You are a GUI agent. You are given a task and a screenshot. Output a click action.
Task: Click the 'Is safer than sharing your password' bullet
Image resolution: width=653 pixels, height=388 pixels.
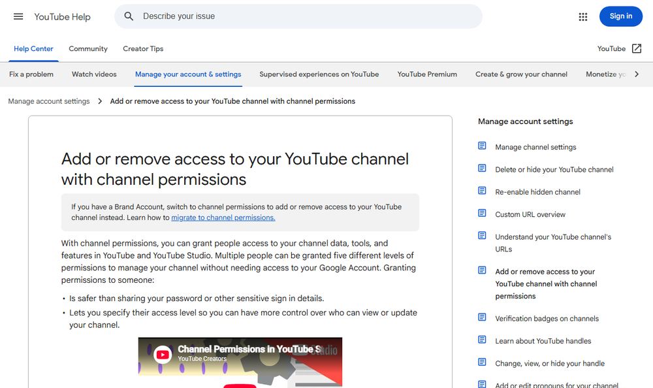[197, 299]
